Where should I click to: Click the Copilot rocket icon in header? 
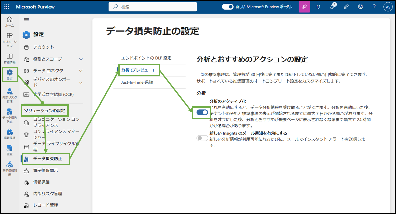tap(304, 7)
